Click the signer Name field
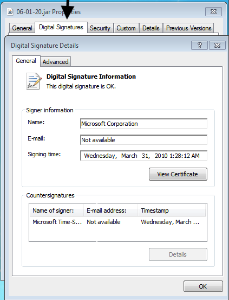The image size is (229, 300). point(143,124)
